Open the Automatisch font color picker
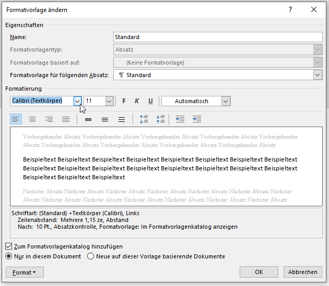Viewport: 329px width, 286px height. pyautogui.click(x=225, y=101)
